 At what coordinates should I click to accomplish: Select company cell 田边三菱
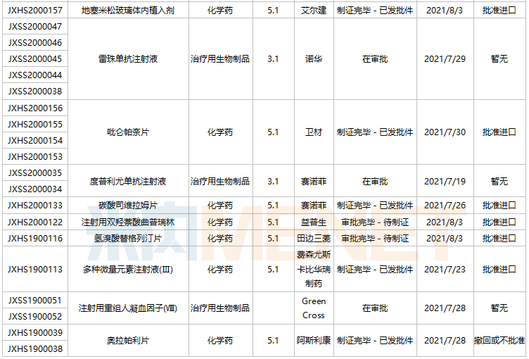pyautogui.click(x=314, y=239)
